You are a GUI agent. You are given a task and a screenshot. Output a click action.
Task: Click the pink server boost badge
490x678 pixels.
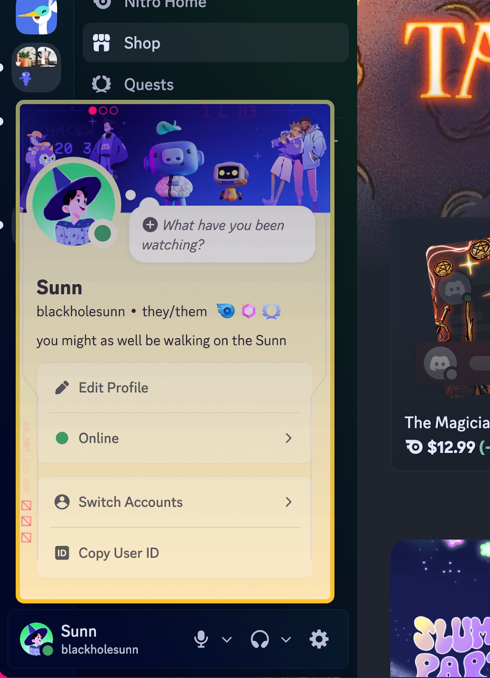(249, 311)
